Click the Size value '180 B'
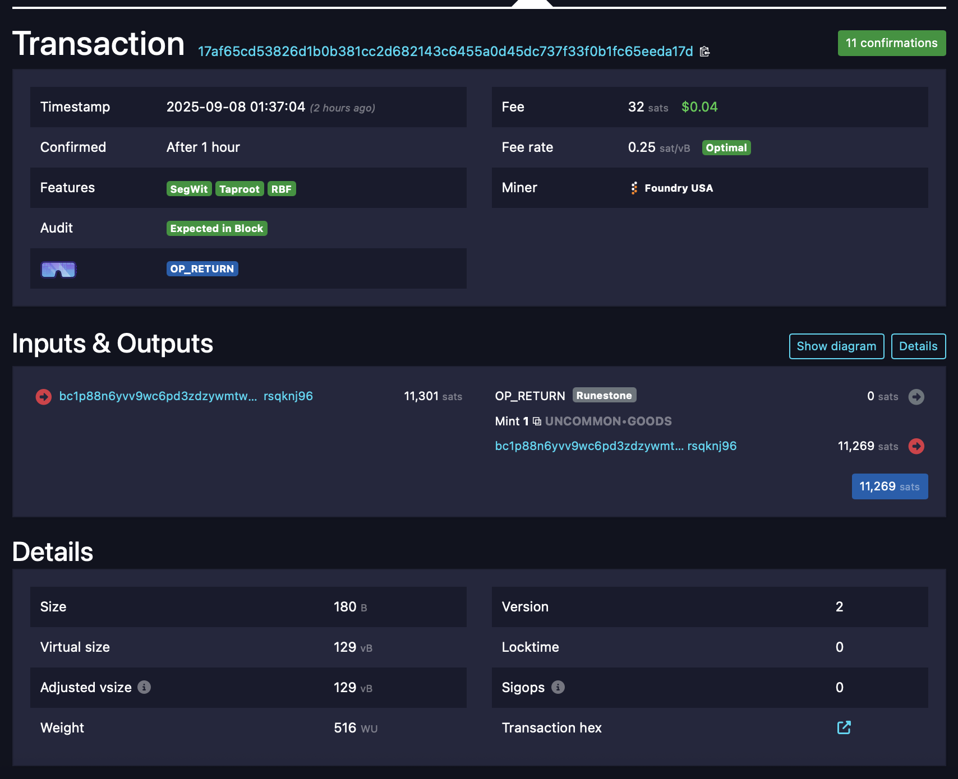This screenshot has width=958, height=779. pyautogui.click(x=351, y=607)
